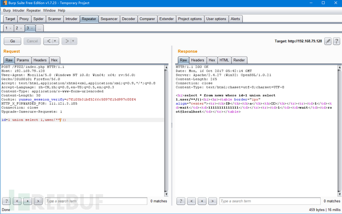Switch to the Target tab

pyautogui.click(x=10, y=19)
